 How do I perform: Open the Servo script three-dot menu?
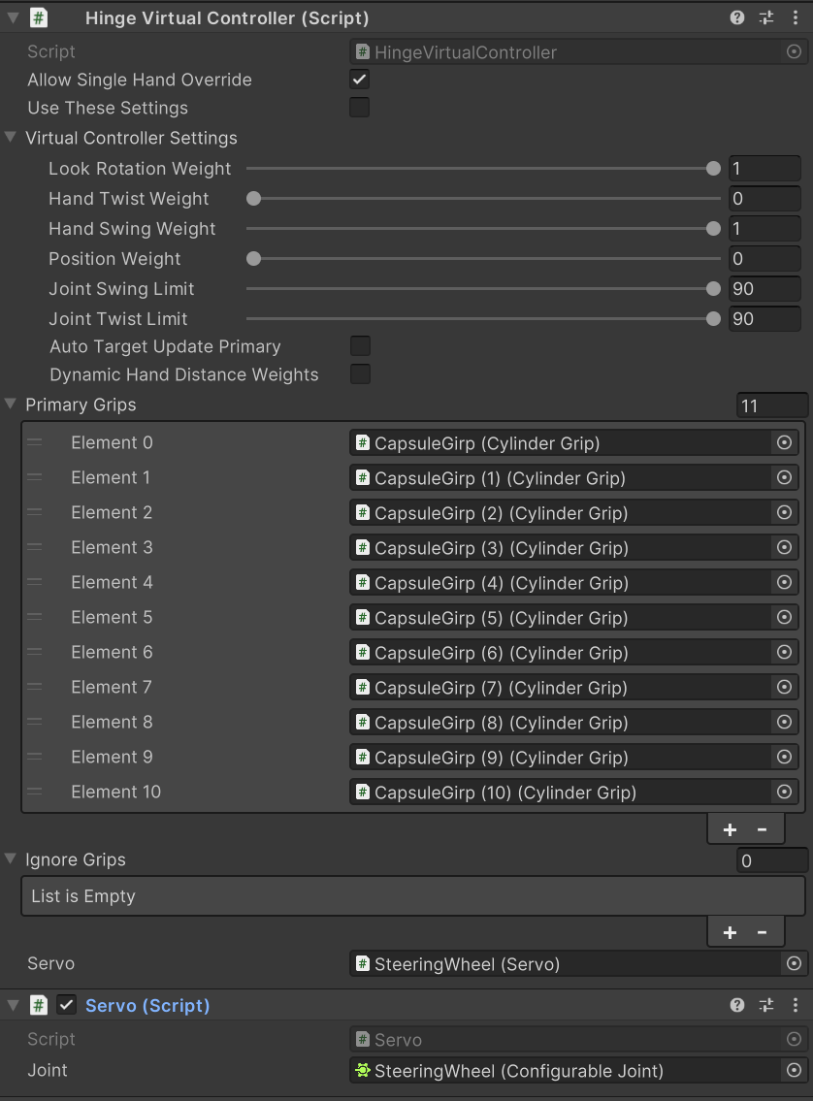pyautogui.click(x=796, y=1005)
